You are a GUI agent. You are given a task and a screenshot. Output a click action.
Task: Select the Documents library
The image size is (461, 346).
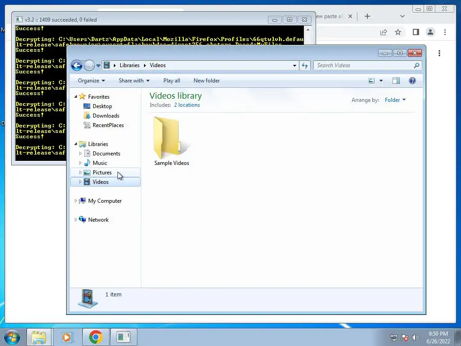click(106, 153)
